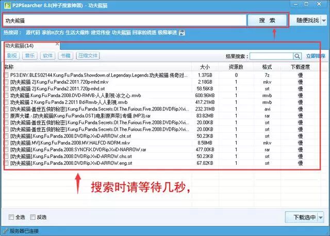Sort by the 资源数 column header
This screenshot has width=330, height=236.
click(236, 67)
